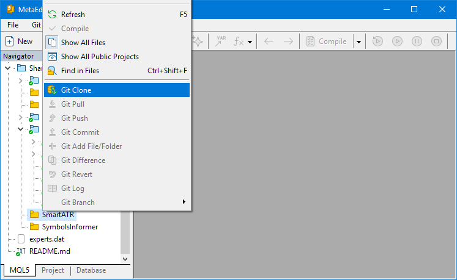Open the fx function list dropdown arrow

[x=250, y=42]
